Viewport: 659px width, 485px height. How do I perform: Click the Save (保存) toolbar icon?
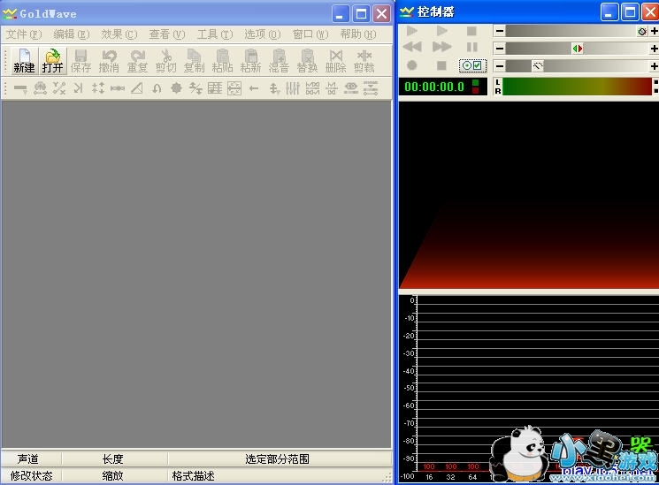[x=80, y=61]
